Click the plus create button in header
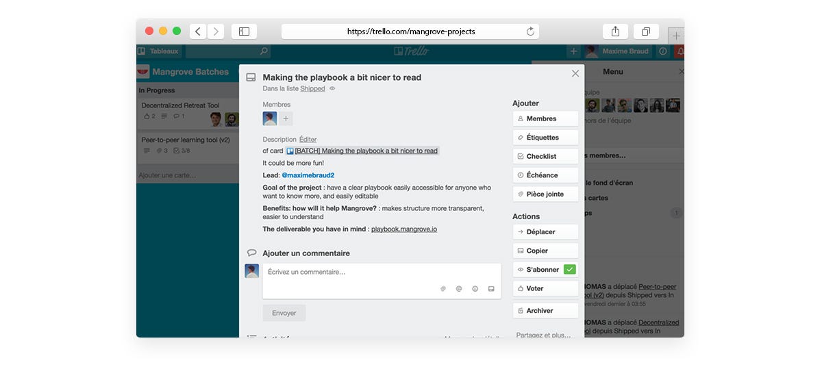 pos(573,51)
